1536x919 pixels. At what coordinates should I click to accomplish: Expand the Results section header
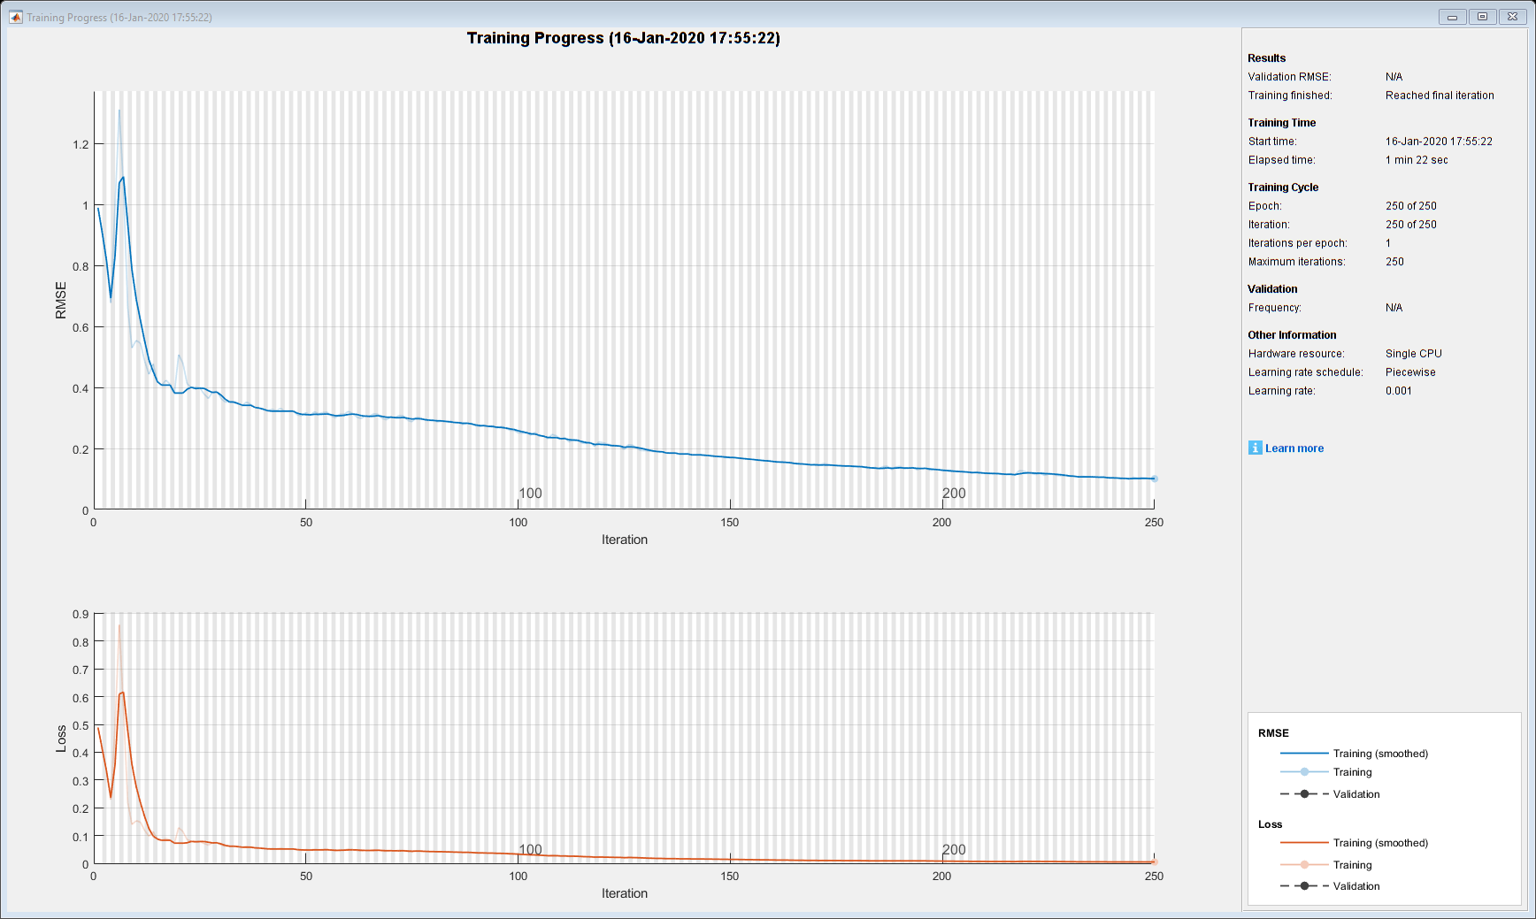pos(1268,57)
